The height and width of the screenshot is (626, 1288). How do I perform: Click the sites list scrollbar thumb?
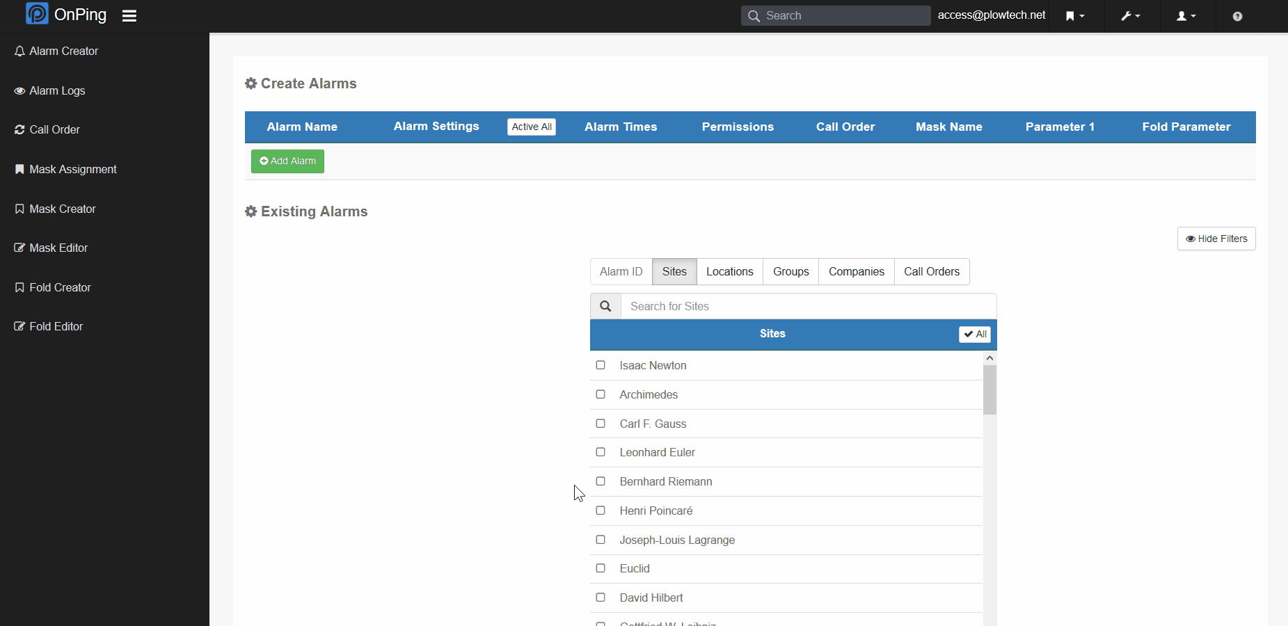989,390
